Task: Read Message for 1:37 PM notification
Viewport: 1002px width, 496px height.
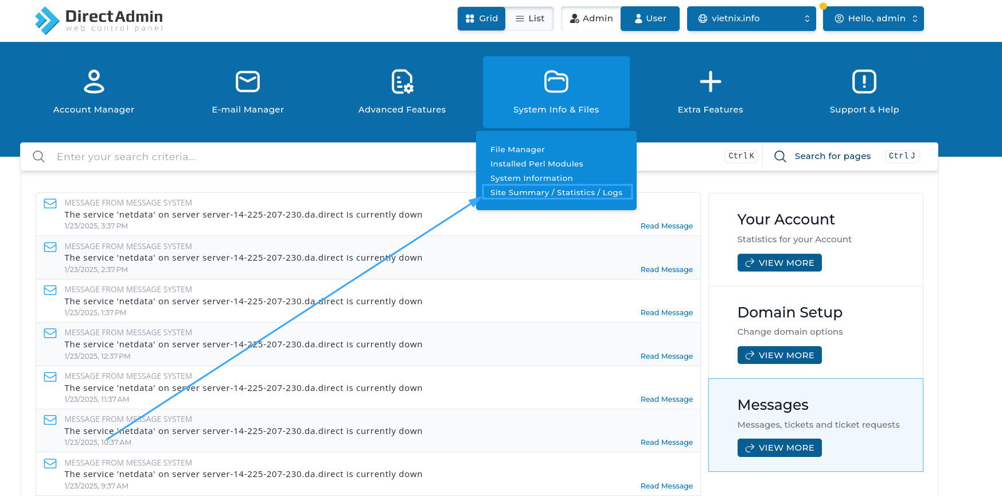Action: [666, 313]
